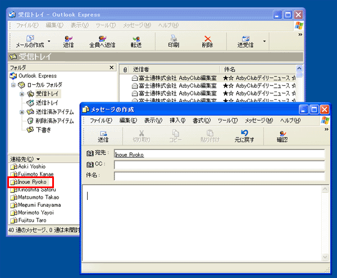Close the Folders (フォルダ) pane

pos(111,67)
